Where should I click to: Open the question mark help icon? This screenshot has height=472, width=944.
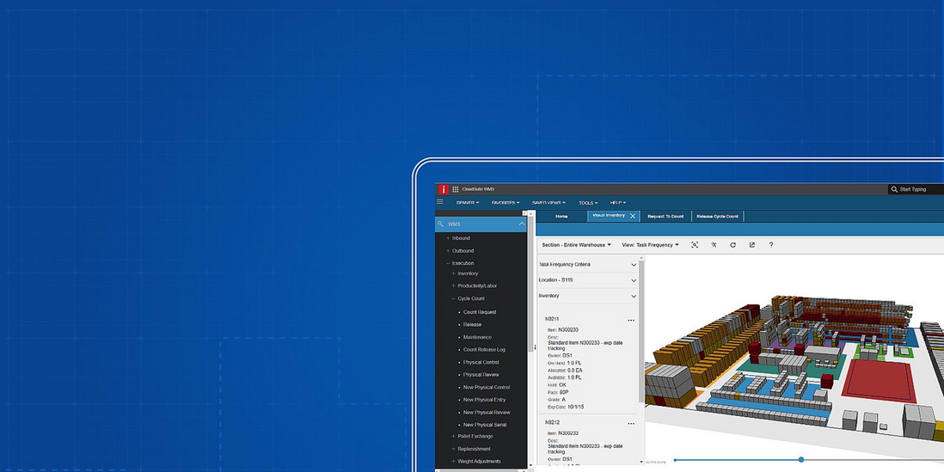pyautogui.click(x=771, y=245)
